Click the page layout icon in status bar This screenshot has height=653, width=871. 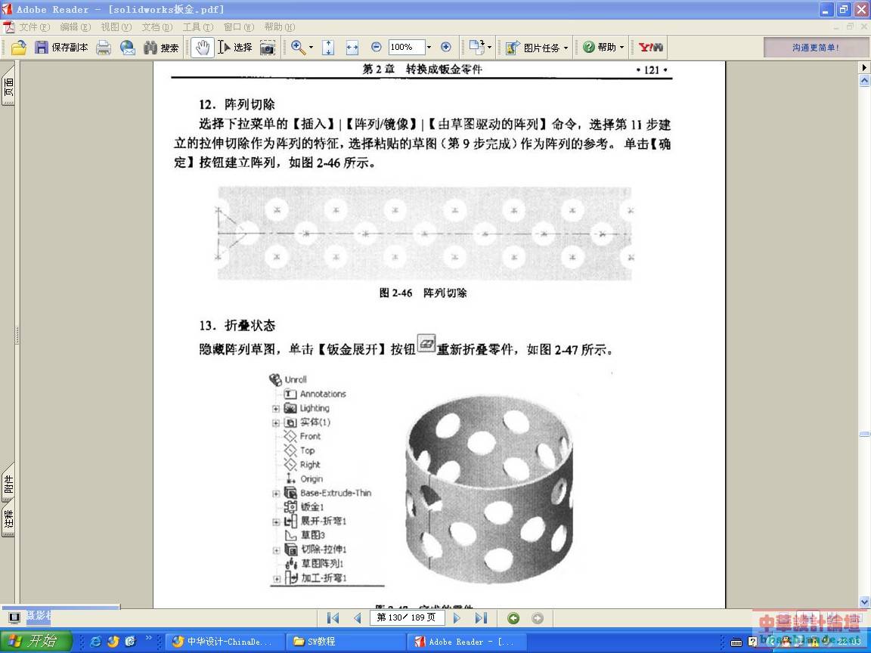[x=14, y=617]
